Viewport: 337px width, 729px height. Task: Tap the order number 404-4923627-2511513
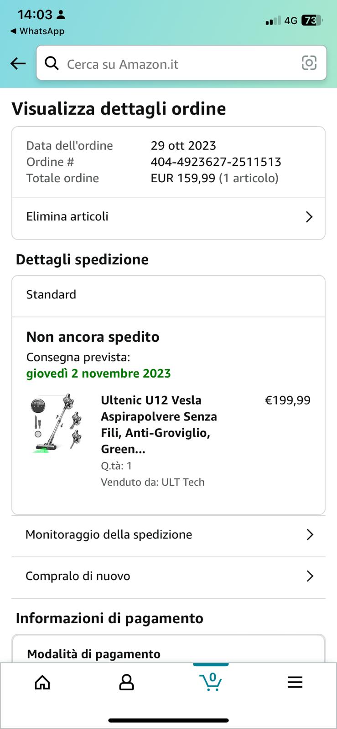216,162
